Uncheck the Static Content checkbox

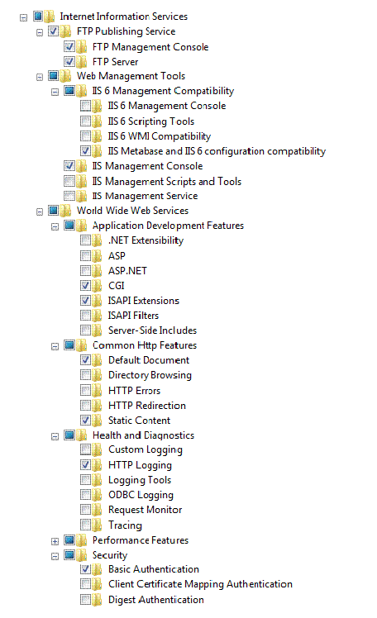[x=85, y=420]
